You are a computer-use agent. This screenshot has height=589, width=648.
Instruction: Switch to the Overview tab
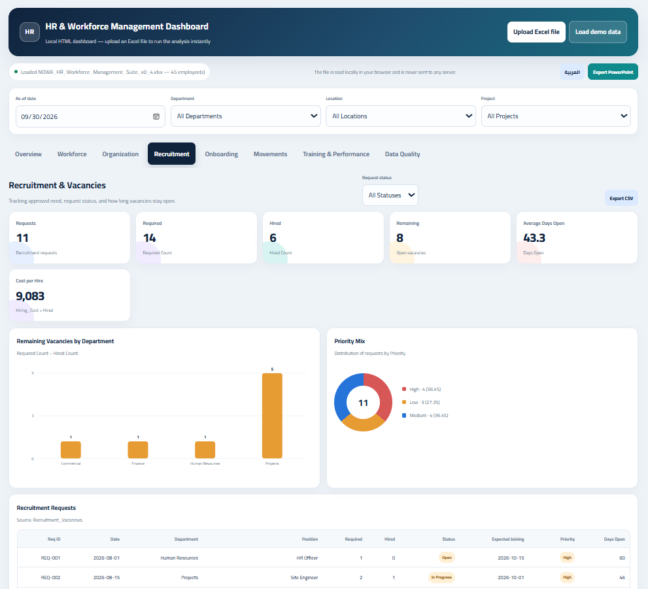point(28,154)
